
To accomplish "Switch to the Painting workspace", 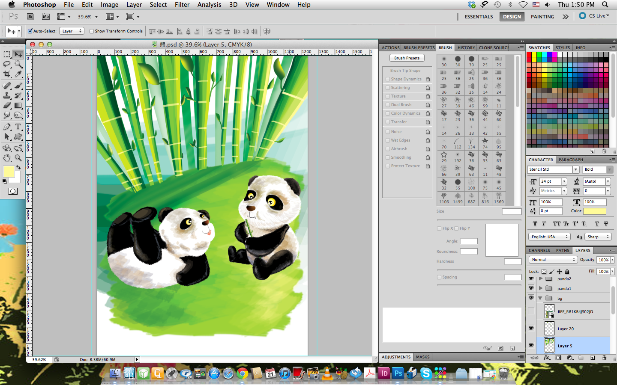I will (x=542, y=17).
